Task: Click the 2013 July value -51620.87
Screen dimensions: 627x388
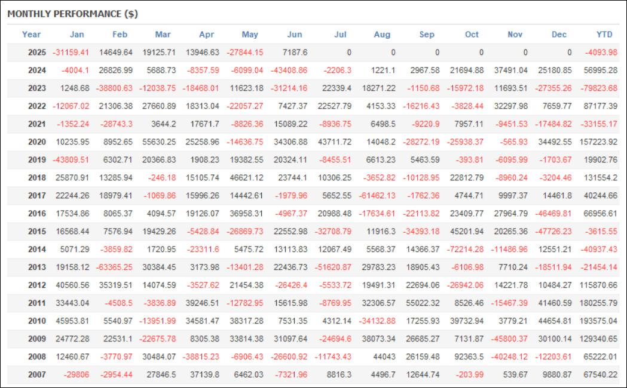Action: 333,267
